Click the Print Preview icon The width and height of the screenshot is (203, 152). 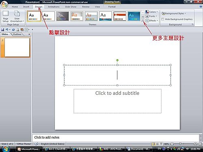pyautogui.click(x=17, y=30)
